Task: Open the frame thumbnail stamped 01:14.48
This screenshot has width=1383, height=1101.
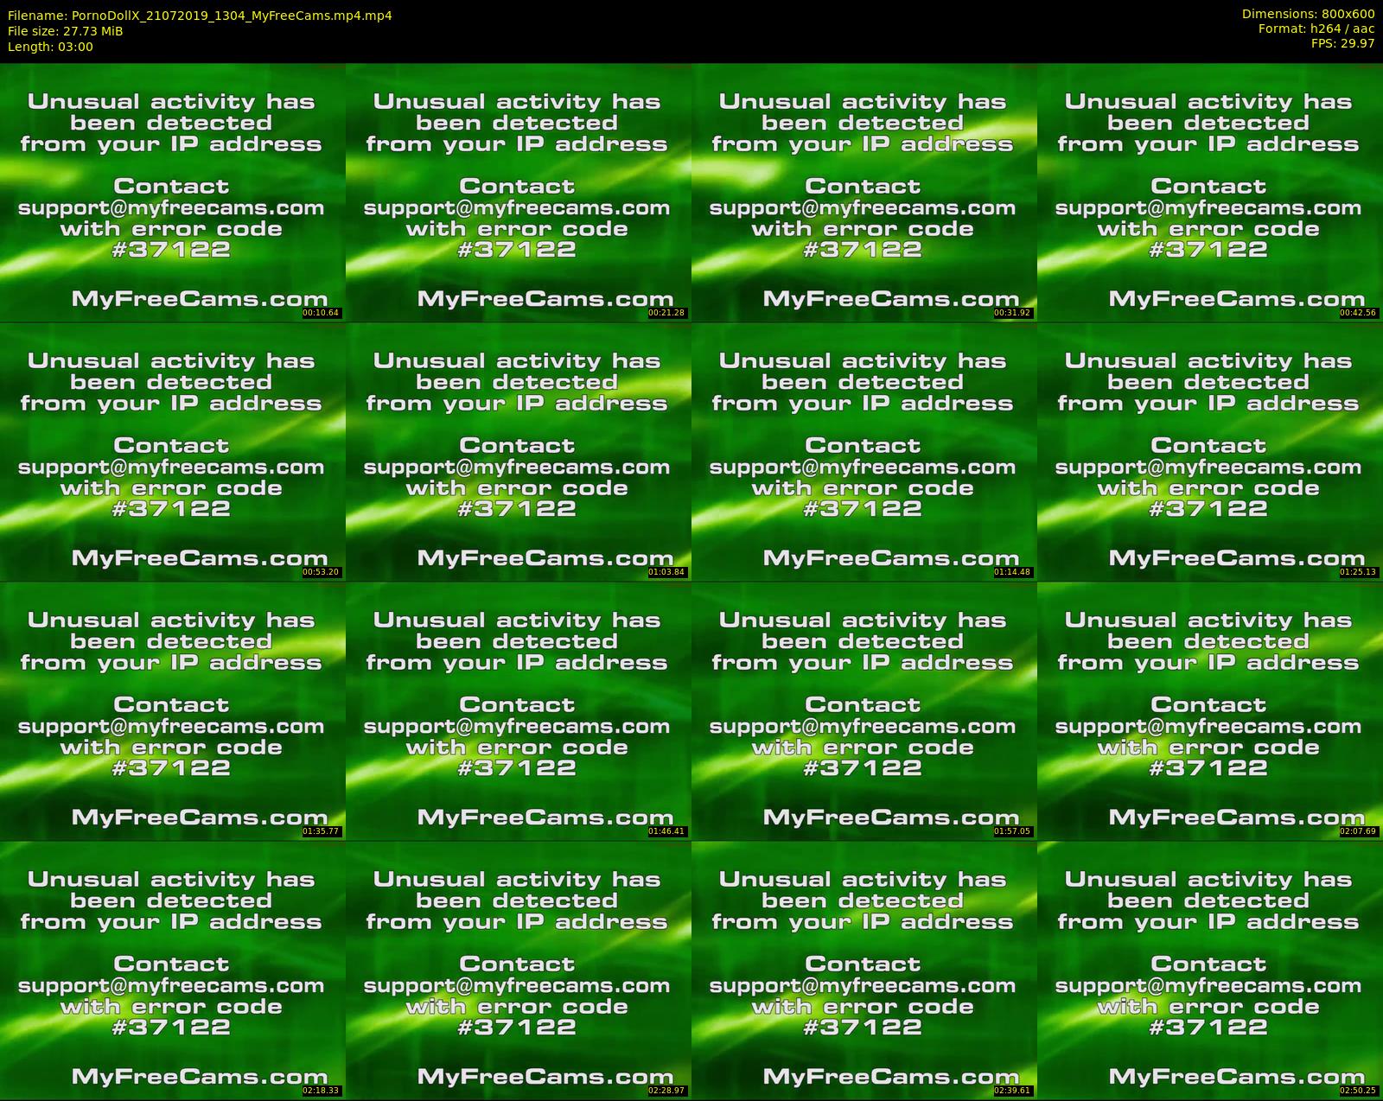Action: (864, 452)
